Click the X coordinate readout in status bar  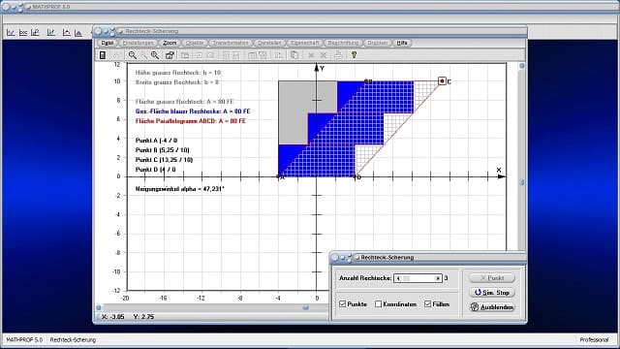click(113, 317)
